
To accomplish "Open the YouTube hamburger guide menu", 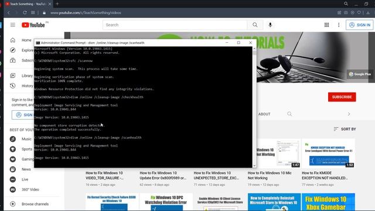I will pyautogui.click(x=13, y=25).
